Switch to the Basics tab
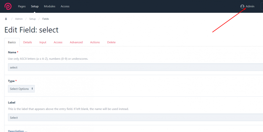This screenshot has height=132, width=263. [x=12, y=42]
